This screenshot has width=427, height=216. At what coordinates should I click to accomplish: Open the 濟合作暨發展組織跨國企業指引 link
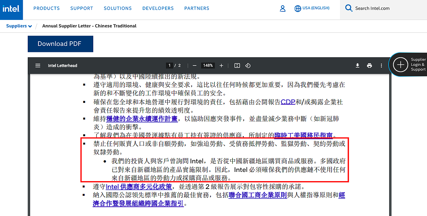click(138, 204)
